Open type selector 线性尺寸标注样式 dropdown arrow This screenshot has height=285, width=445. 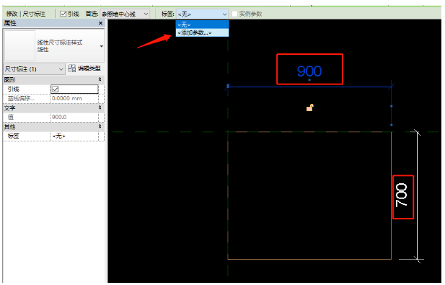point(101,46)
